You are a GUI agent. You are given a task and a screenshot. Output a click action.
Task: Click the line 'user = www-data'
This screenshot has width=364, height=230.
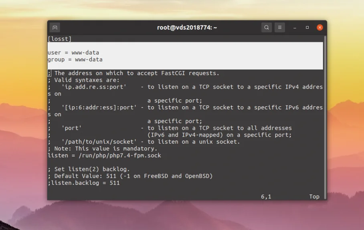click(73, 52)
